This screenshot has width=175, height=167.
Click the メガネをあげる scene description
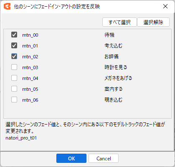[118, 78]
